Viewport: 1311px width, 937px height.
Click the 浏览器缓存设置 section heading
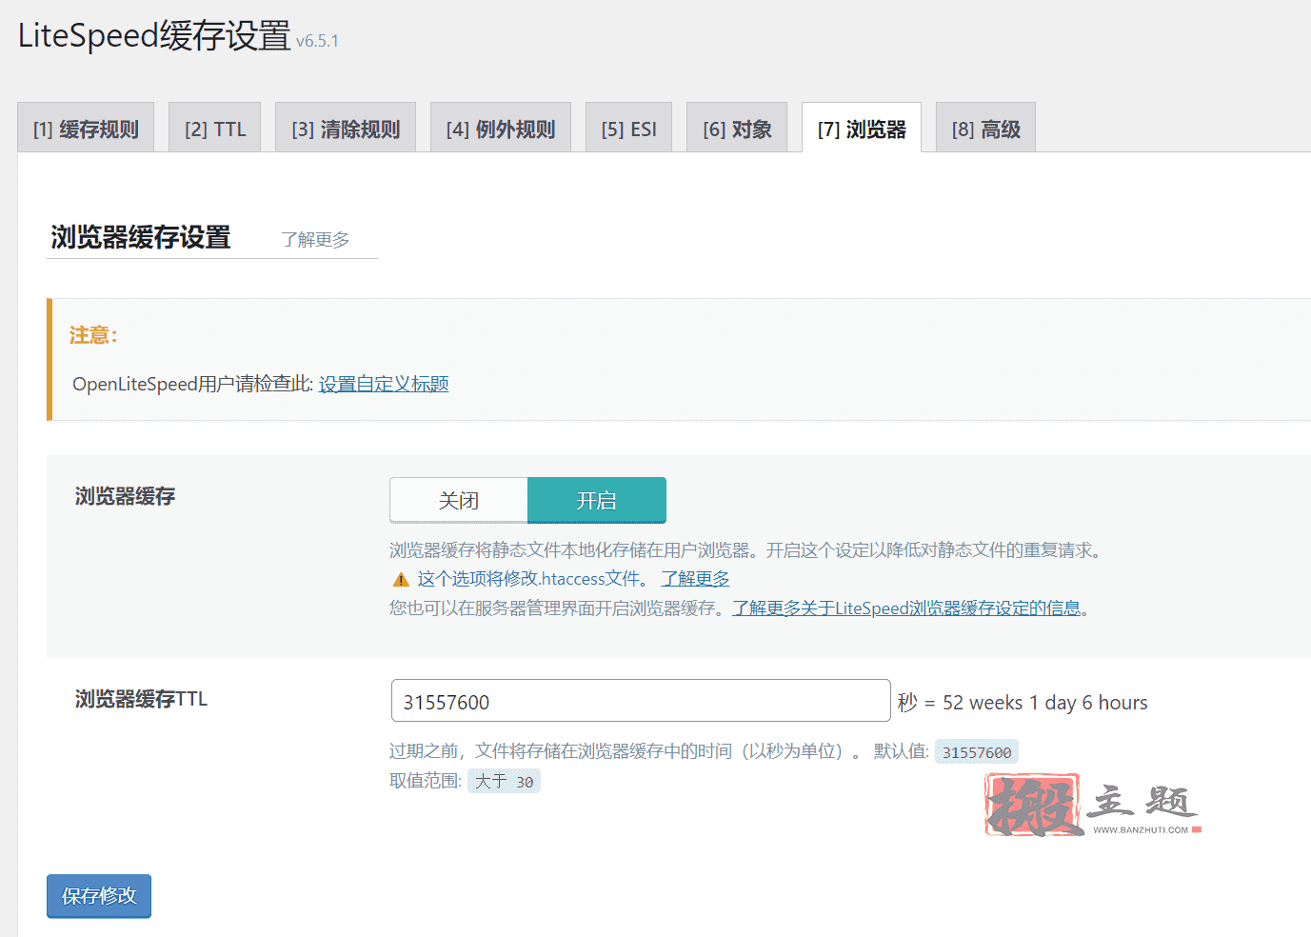141,237
